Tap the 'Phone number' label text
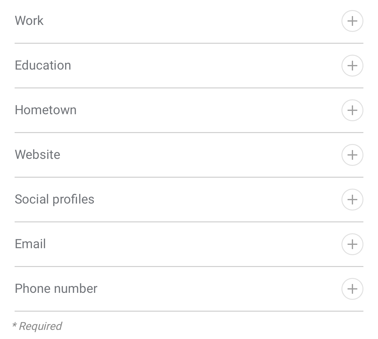Screen dimensions: 378x339 (x=56, y=289)
